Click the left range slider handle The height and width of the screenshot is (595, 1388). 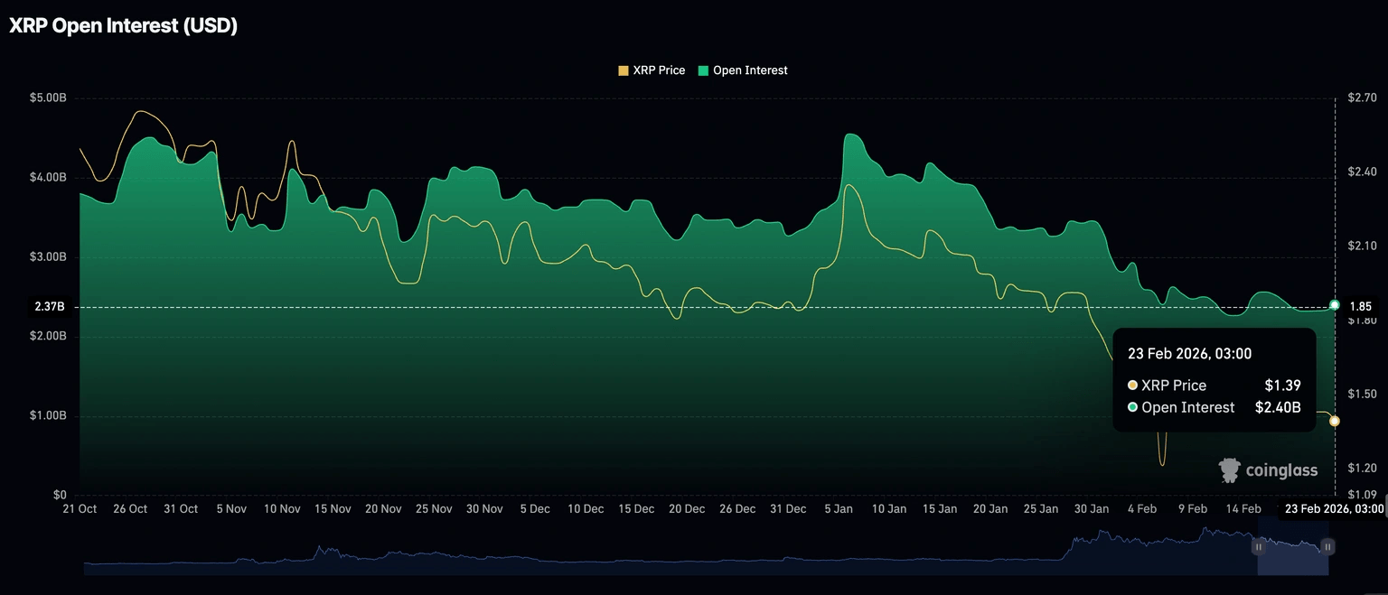(x=1258, y=547)
